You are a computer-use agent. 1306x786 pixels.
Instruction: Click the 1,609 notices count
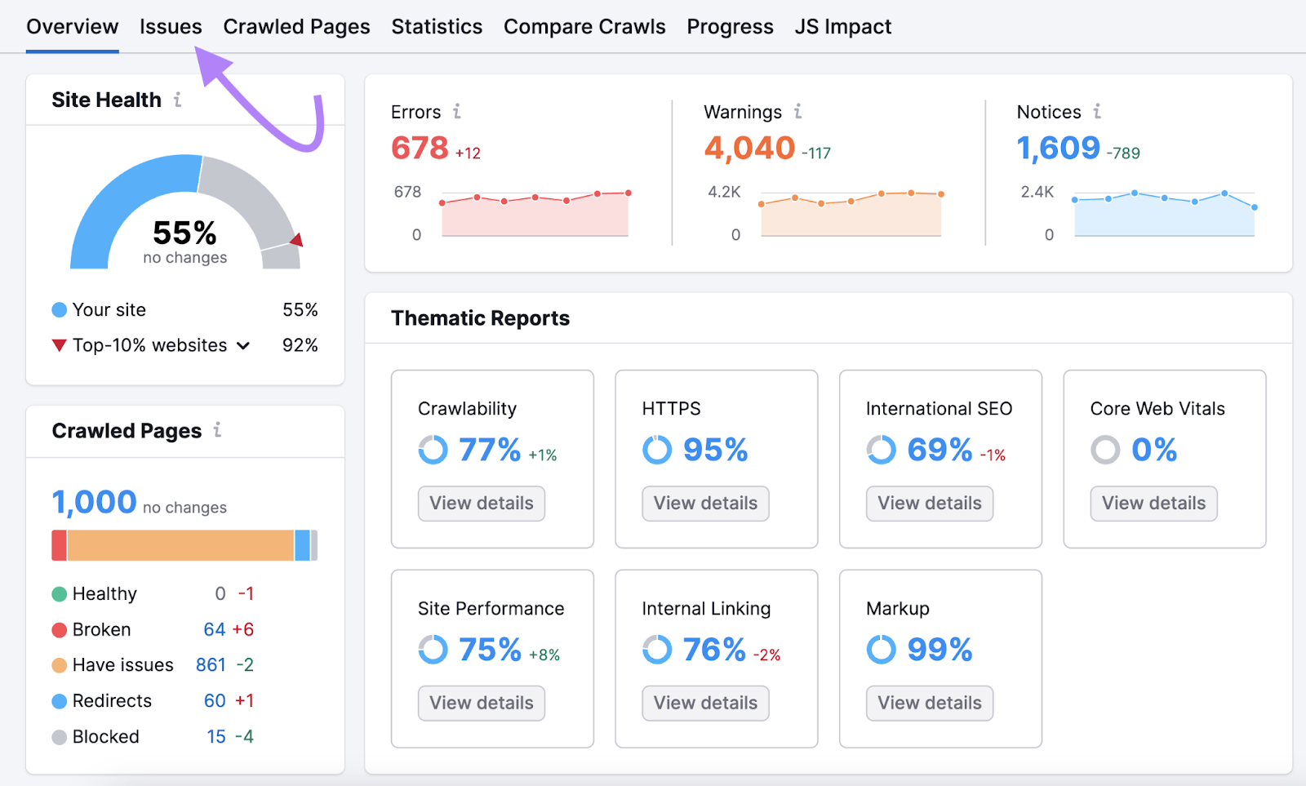click(1058, 149)
